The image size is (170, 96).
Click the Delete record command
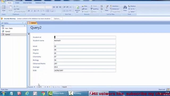pos(86,12)
